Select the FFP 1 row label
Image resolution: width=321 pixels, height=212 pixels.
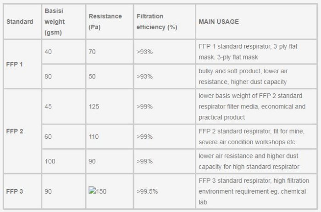(16, 64)
